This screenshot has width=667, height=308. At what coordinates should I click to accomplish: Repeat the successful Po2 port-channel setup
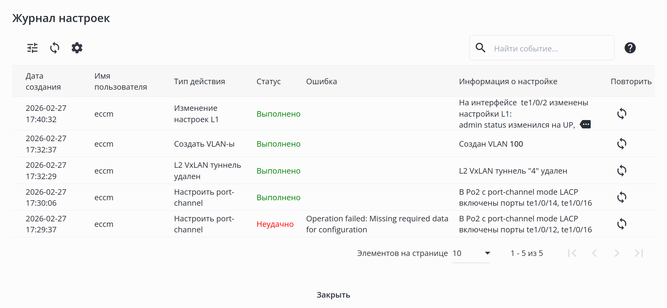[622, 197]
